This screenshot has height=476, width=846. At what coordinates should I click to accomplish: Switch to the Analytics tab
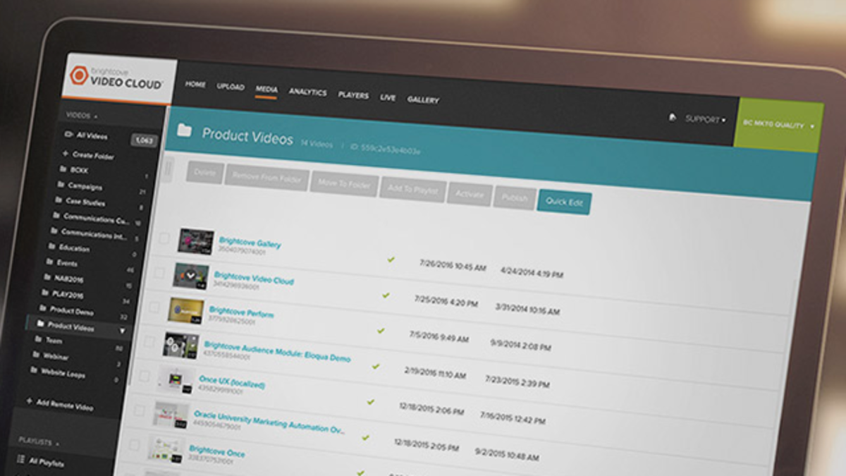pos(307,92)
